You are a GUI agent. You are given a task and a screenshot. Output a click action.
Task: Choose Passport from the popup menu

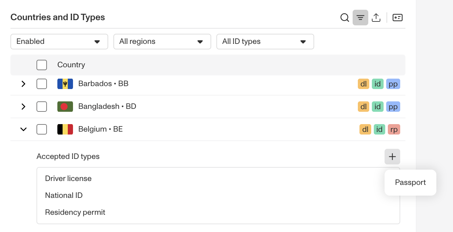(x=410, y=183)
